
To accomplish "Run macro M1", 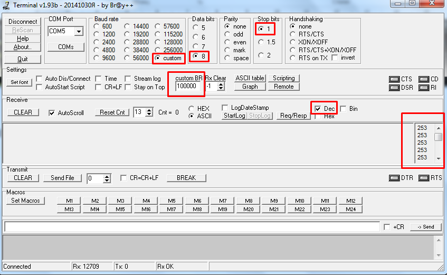I will point(69,201).
